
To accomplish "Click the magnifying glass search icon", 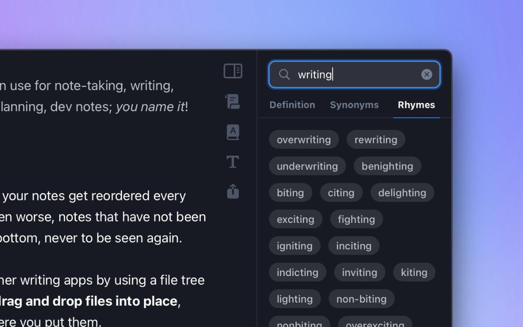I will [x=284, y=75].
